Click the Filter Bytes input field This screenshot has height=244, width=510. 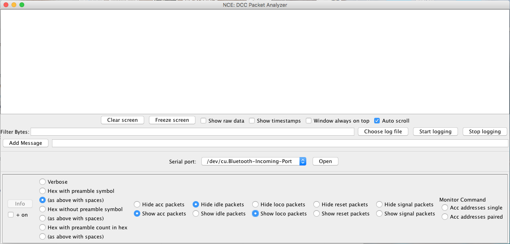[x=192, y=132]
